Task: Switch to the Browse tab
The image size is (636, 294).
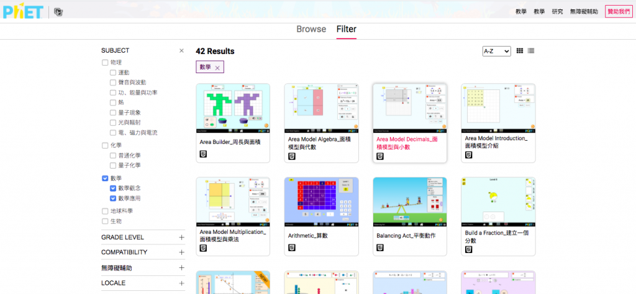Action: click(311, 29)
